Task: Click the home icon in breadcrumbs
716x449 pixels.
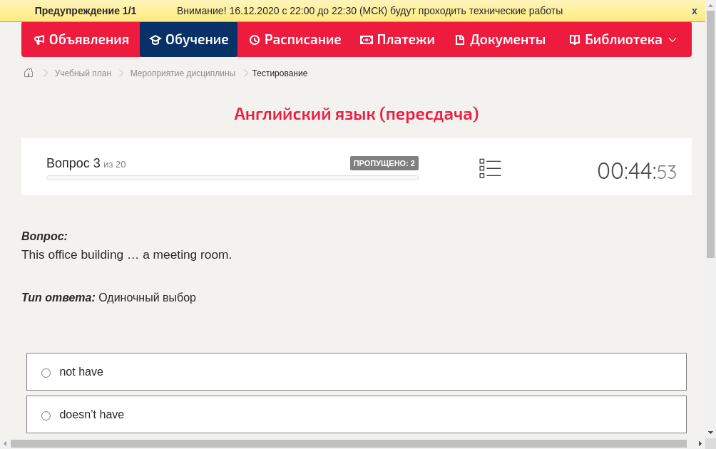Action: (x=29, y=73)
